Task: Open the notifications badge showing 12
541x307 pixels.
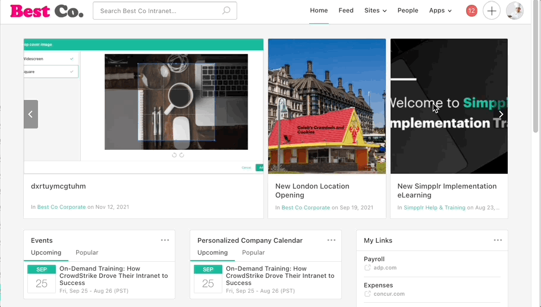Action: (471, 11)
